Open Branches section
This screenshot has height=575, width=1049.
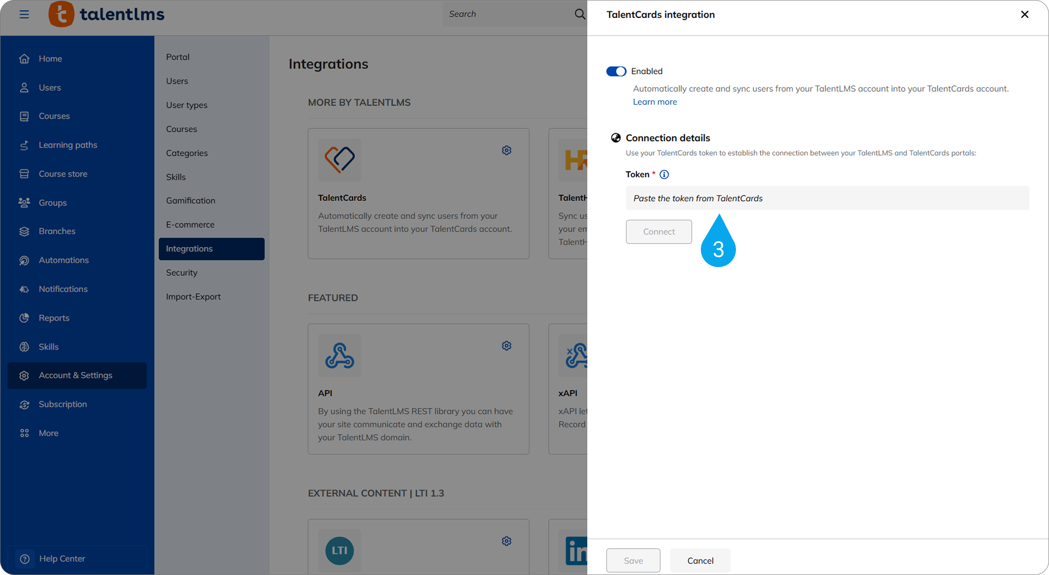pyautogui.click(x=77, y=231)
